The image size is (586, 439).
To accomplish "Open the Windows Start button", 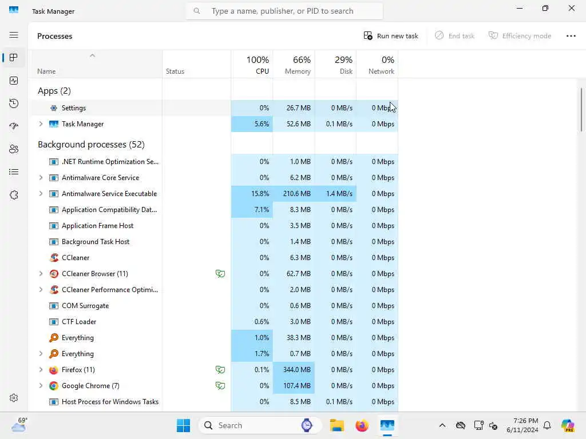I will 183,425.
